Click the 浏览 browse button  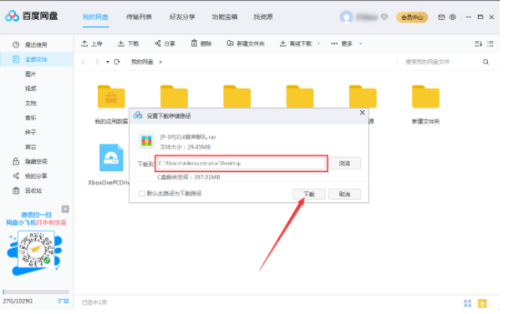pos(344,164)
